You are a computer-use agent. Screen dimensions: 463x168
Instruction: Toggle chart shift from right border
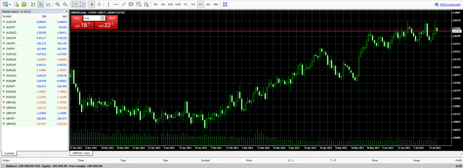pyautogui.click(x=82, y=5)
